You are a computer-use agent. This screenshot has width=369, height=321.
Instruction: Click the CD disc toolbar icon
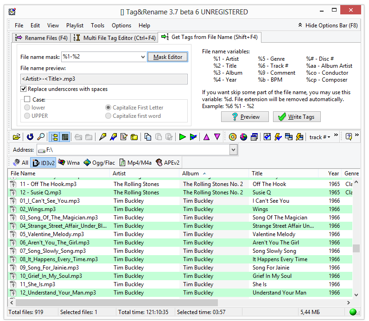(x=233, y=137)
